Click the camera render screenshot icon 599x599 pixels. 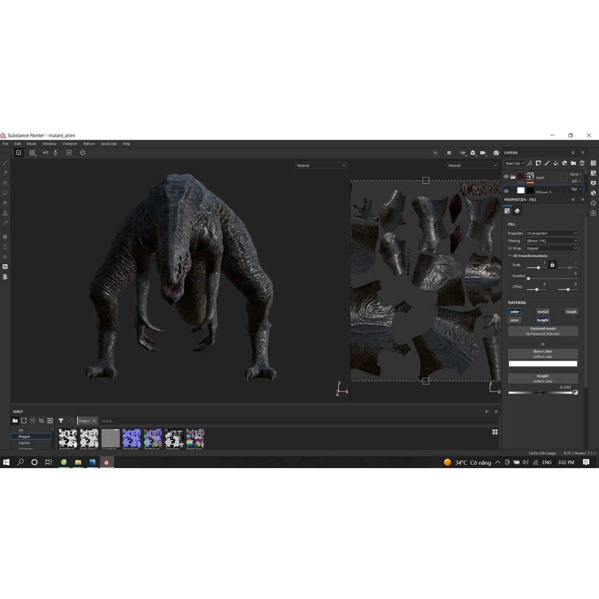(496, 153)
